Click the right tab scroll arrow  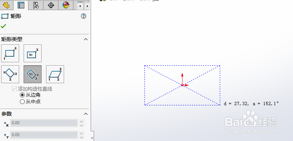(87, 6)
